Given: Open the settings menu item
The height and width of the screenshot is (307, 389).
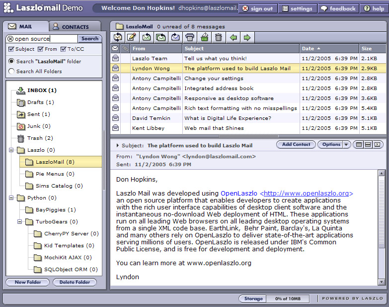Looking at the screenshot, I should tap(298, 8).
